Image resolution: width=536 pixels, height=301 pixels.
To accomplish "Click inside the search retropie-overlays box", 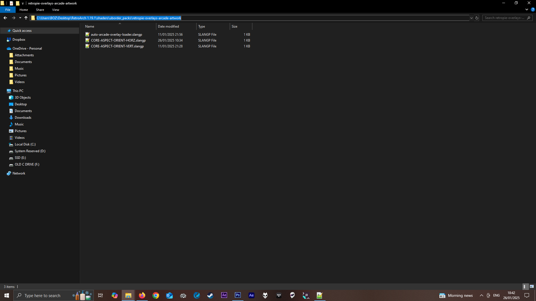I will [x=505, y=18].
